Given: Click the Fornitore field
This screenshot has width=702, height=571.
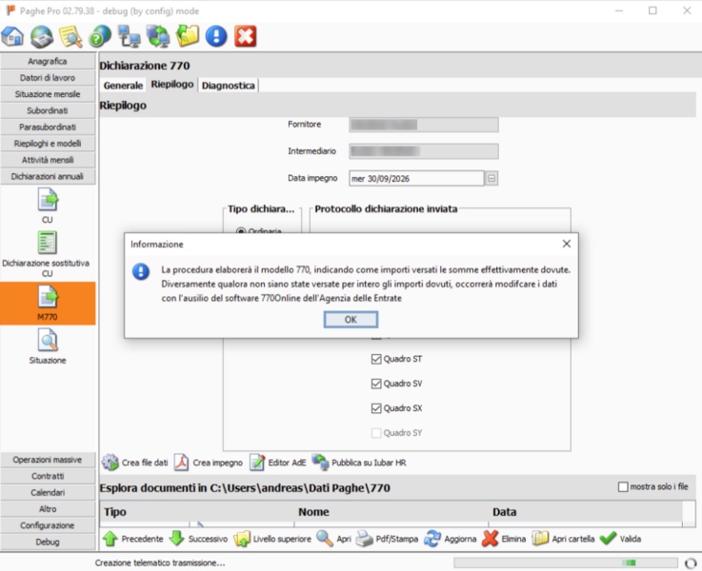Looking at the screenshot, I should coord(424,125).
